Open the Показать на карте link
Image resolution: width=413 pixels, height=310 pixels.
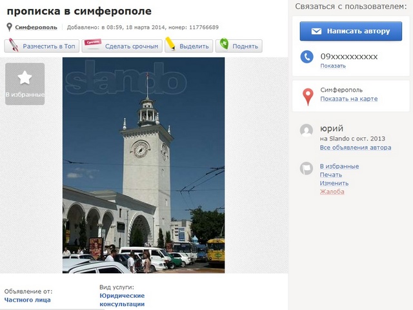pos(348,99)
